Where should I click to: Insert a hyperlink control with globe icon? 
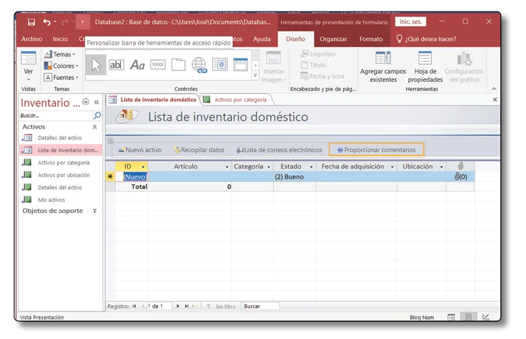coord(199,65)
